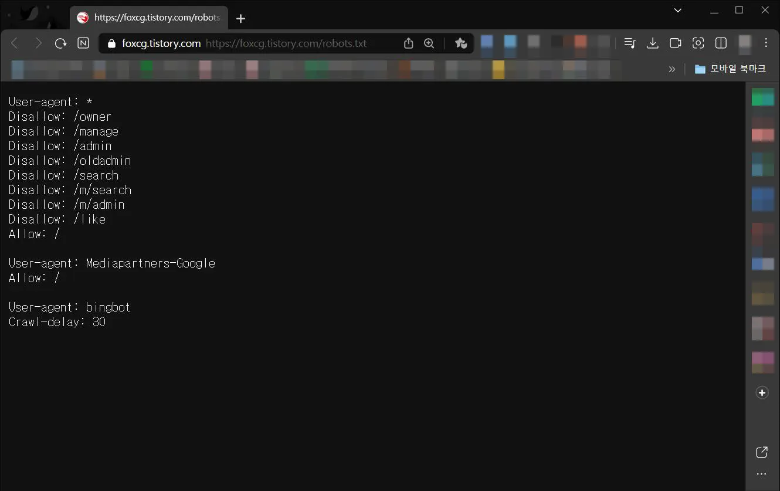Go forward to the next page
780x491 pixels.
(x=38, y=43)
